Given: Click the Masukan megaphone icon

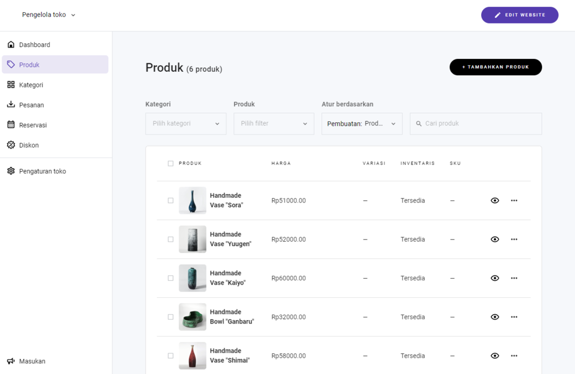Looking at the screenshot, I should click(x=11, y=361).
